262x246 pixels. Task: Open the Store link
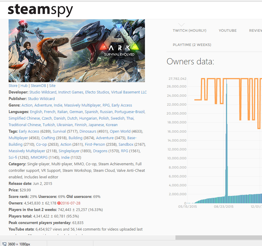coord(13,86)
